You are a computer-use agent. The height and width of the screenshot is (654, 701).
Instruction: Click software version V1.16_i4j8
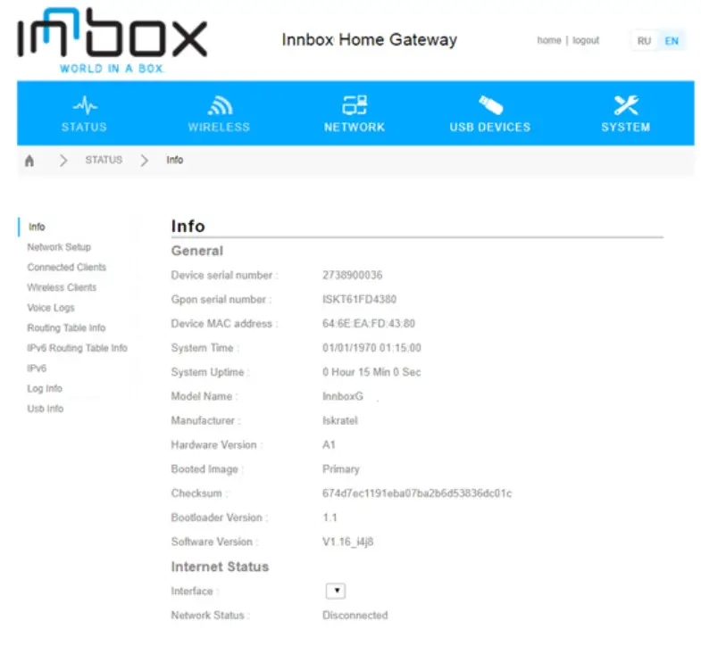click(347, 542)
